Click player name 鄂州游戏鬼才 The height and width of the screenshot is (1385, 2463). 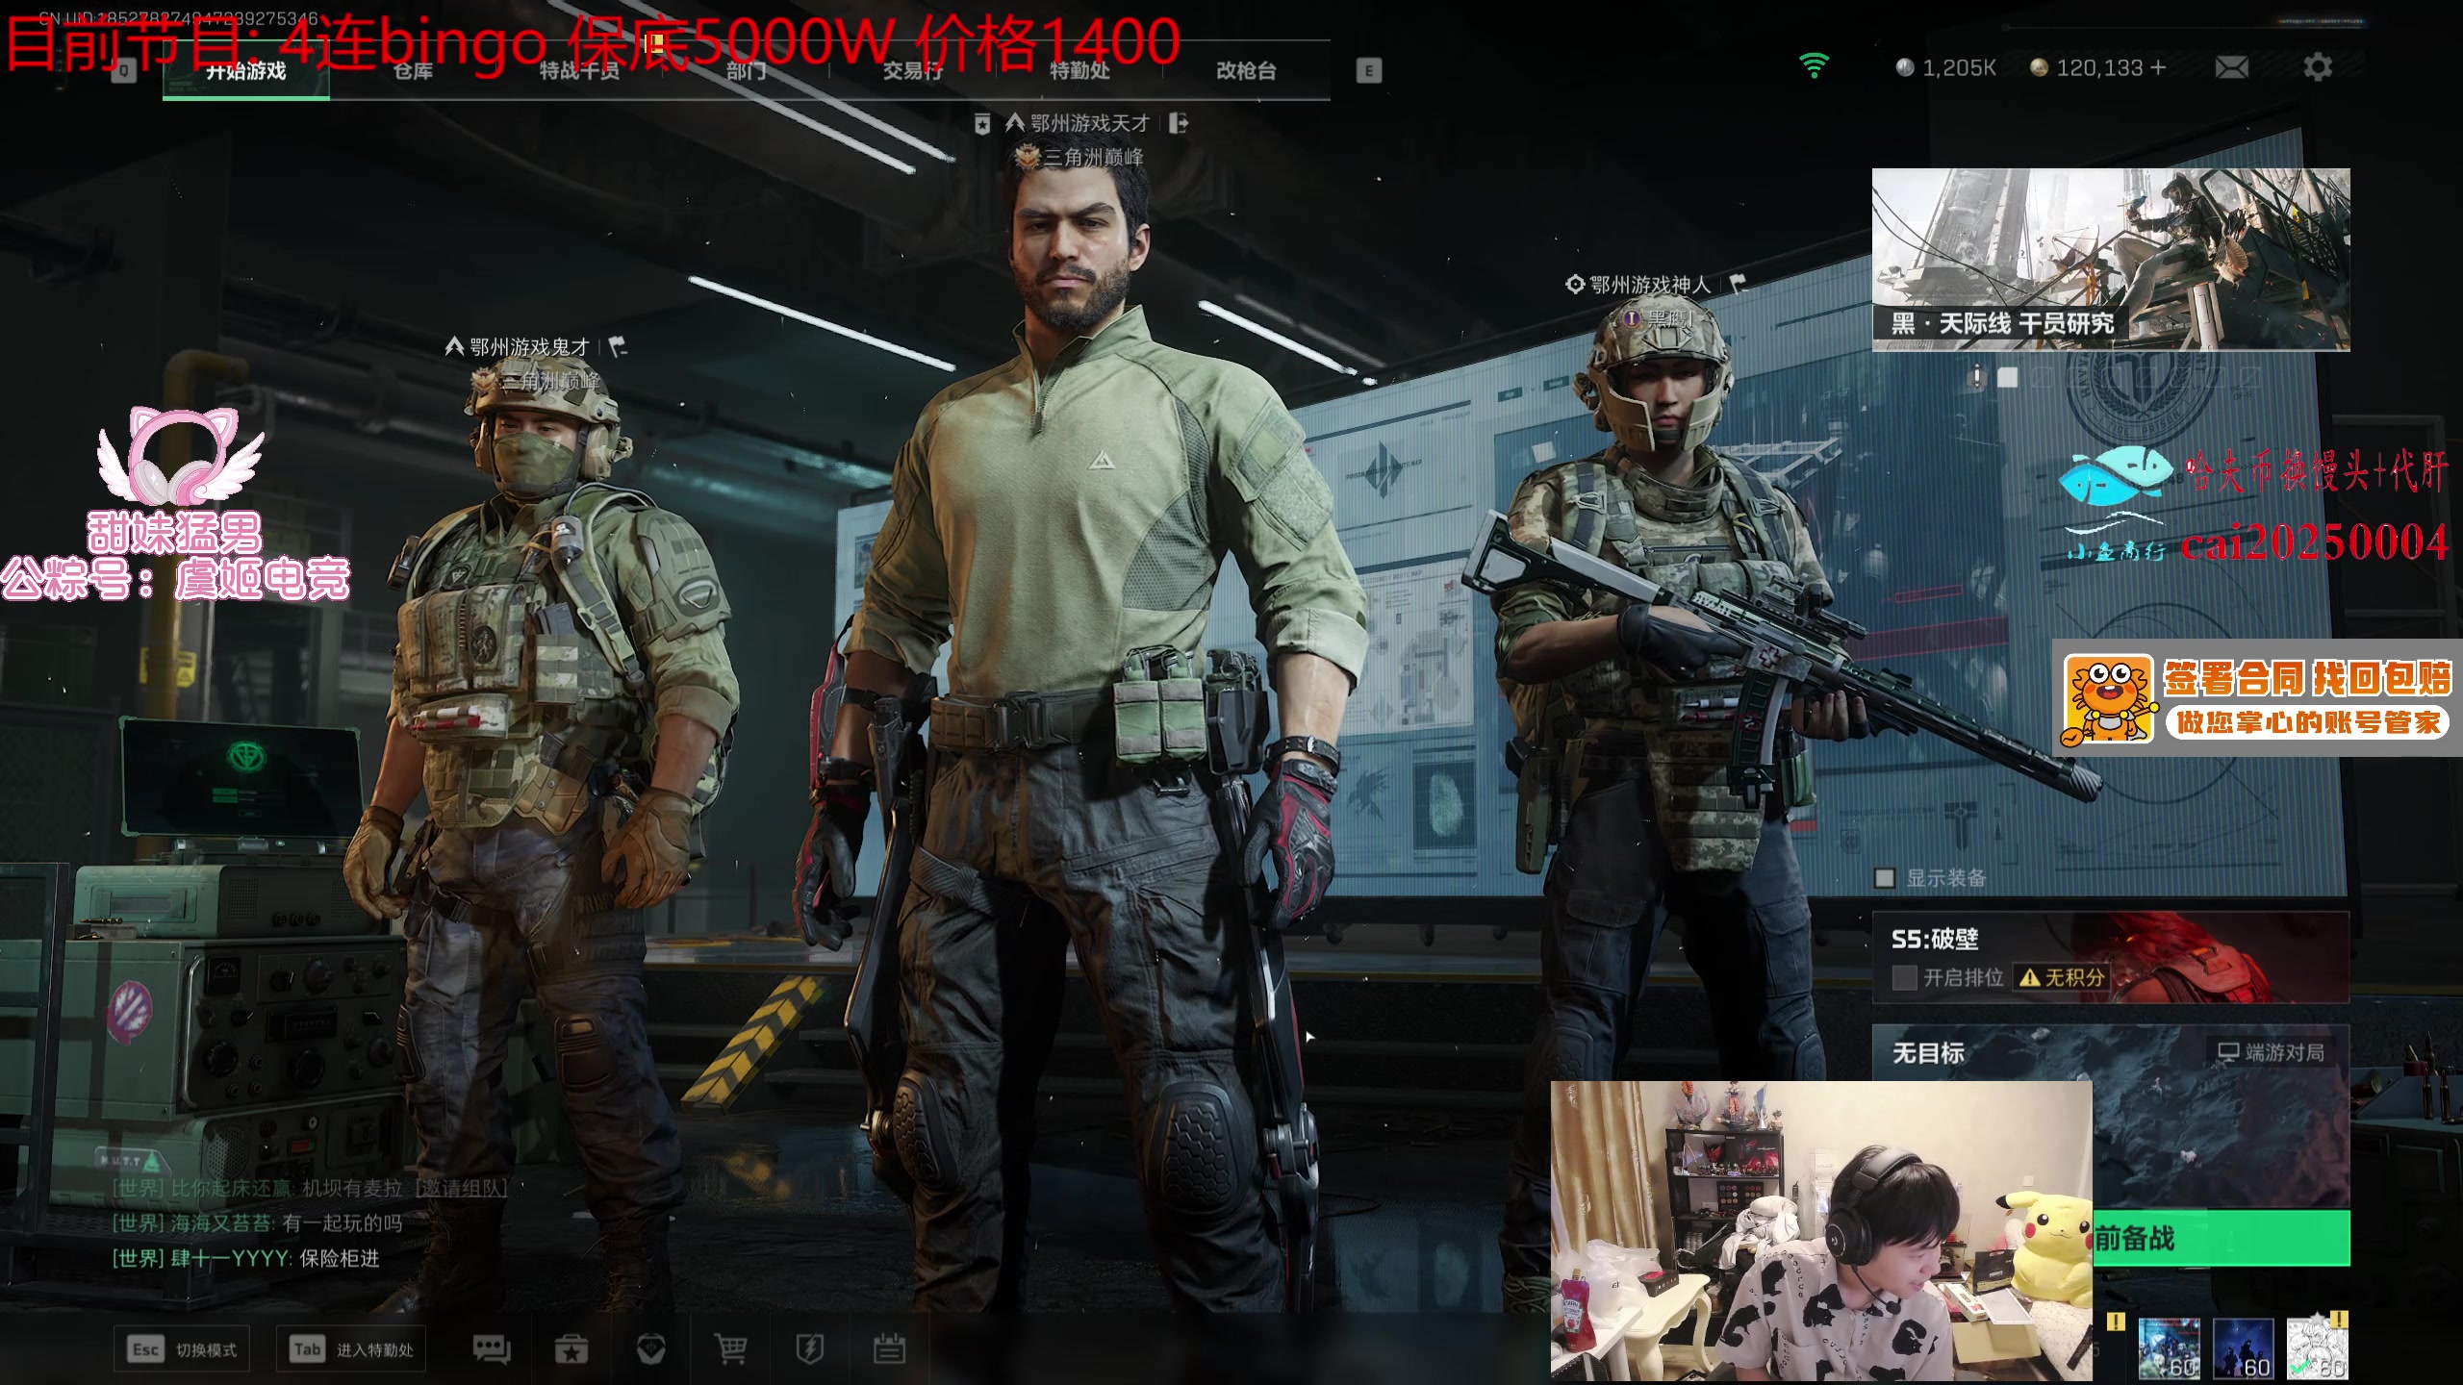pyautogui.click(x=529, y=346)
